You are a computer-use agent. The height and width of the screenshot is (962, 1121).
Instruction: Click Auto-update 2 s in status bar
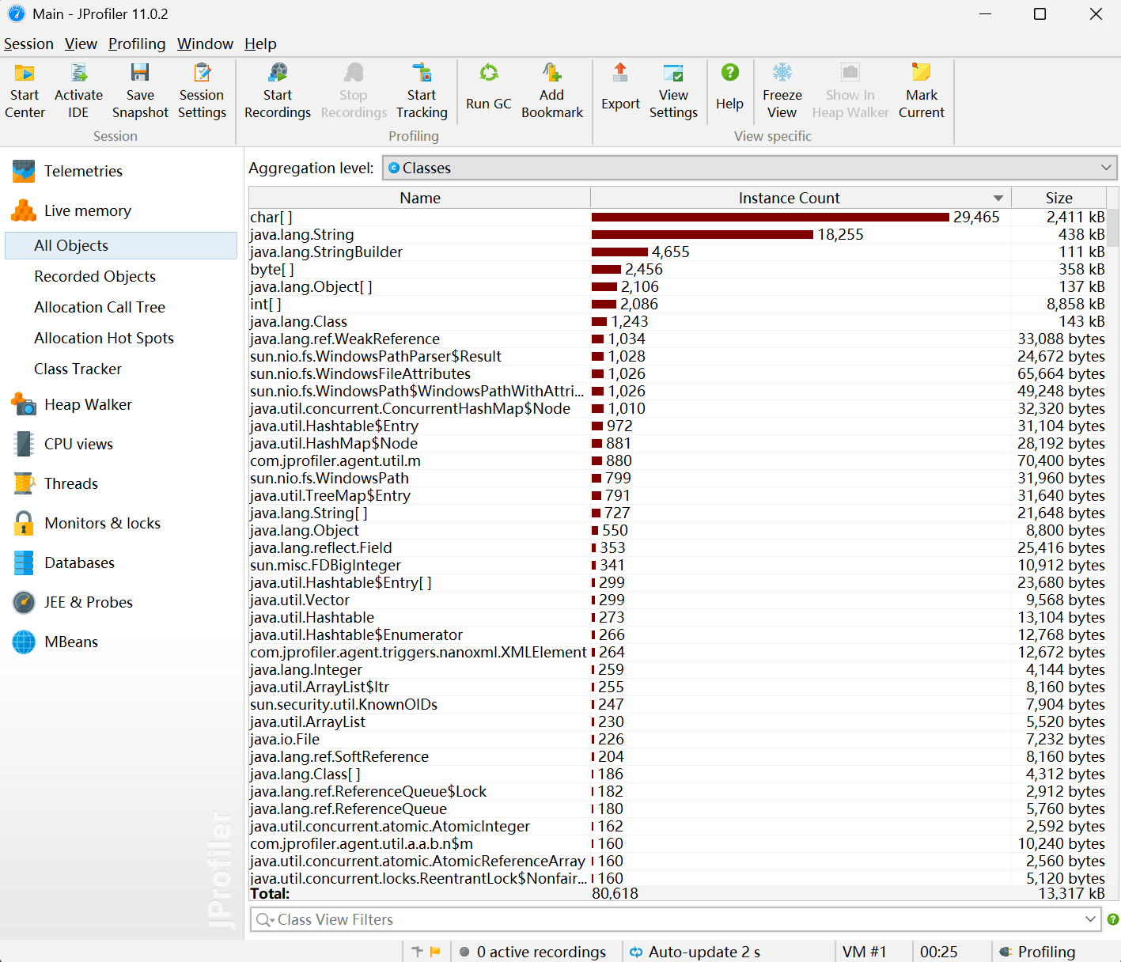coord(695,952)
